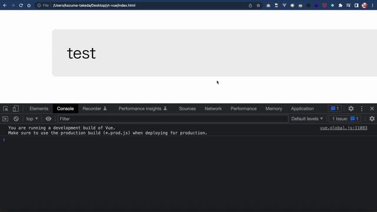Open the Application tab
377x212 pixels.
pos(302,108)
